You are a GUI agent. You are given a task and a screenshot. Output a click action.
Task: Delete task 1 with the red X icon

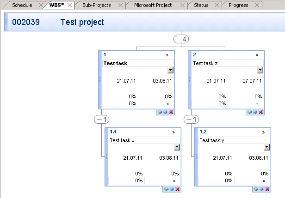[x=171, y=112]
